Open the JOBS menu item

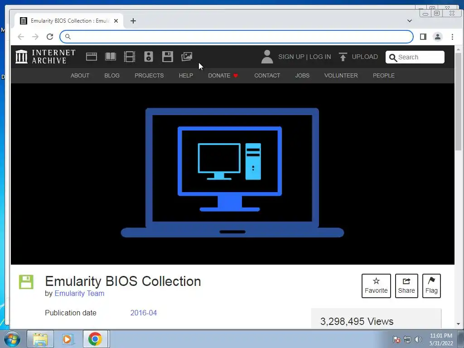tap(302, 76)
